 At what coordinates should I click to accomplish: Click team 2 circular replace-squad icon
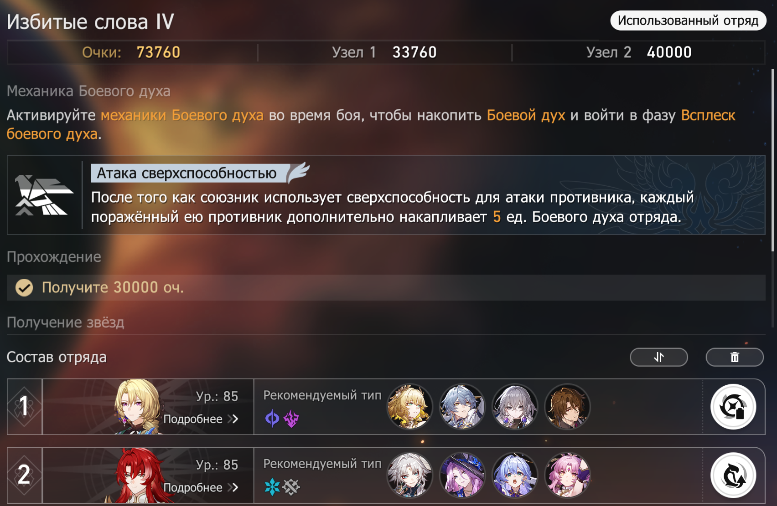pos(733,475)
